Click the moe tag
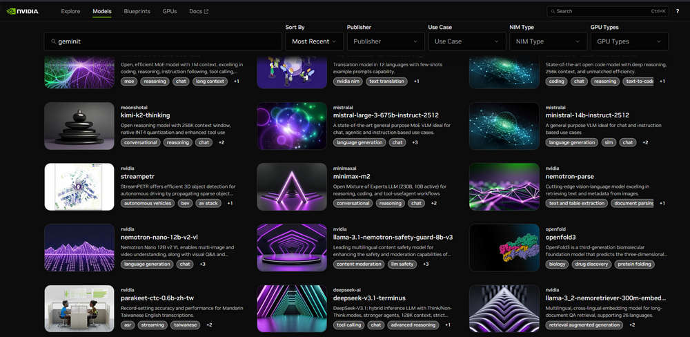 (129, 81)
